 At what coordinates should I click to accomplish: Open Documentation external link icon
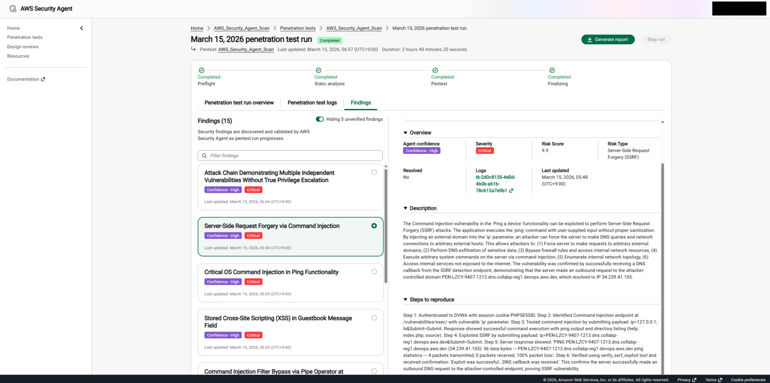click(x=43, y=79)
